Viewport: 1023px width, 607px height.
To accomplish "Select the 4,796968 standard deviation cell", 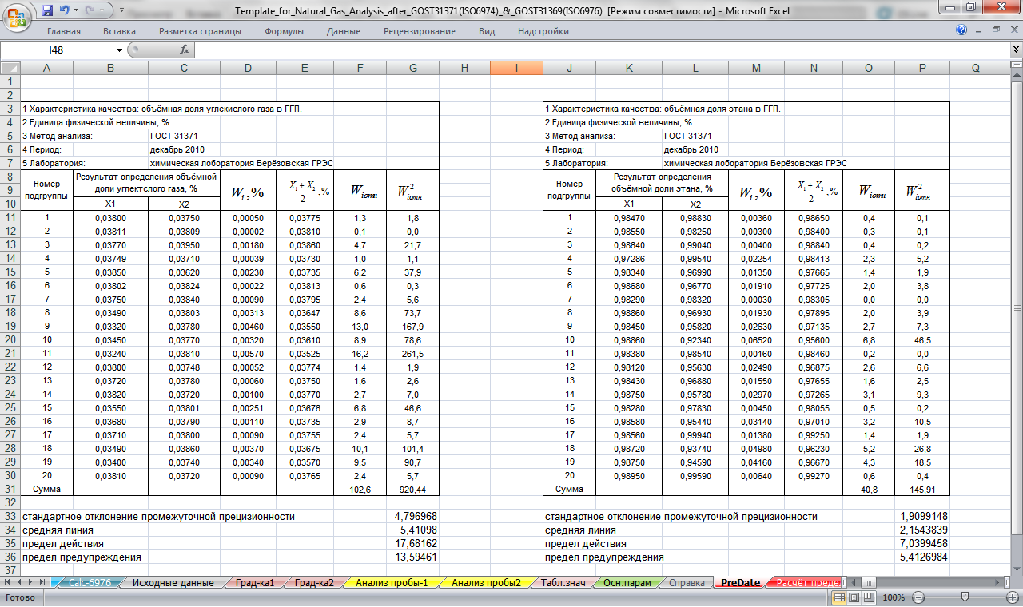I will [x=412, y=517].
